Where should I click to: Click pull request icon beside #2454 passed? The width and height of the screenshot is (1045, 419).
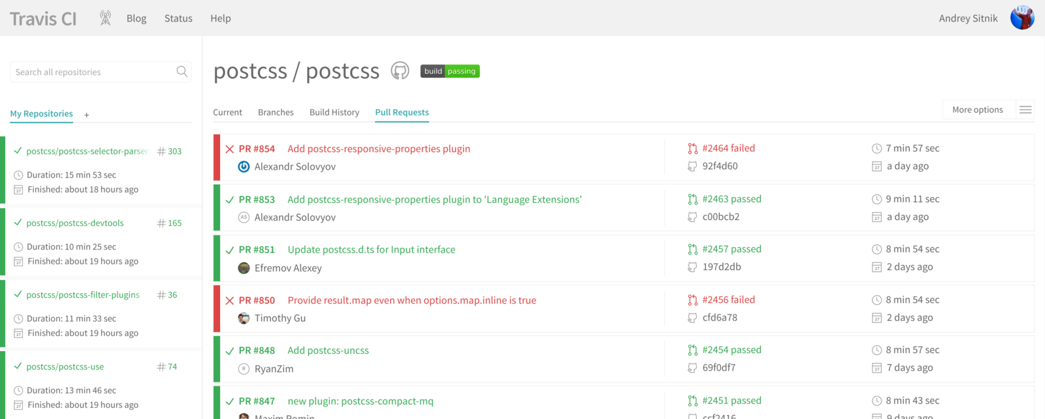coord(692,350)
